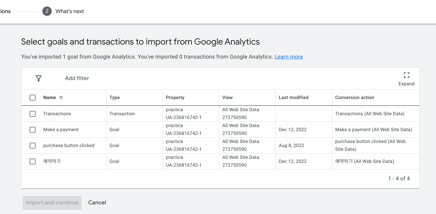Sort by Last modified column
Screen dimensions: 436x214
293,97
